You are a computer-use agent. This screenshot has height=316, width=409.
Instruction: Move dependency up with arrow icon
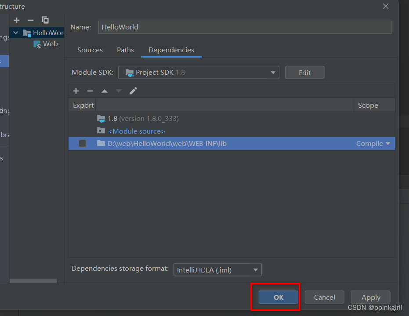pos(105,91)
